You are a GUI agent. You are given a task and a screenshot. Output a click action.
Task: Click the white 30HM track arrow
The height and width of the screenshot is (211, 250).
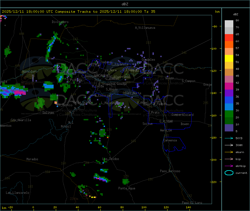pyautogui.click(x=229, y=145)
